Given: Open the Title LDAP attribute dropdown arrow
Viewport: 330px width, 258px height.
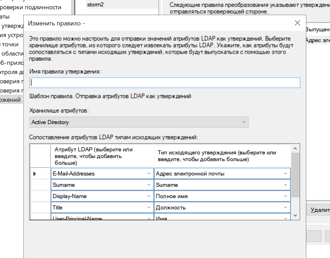Looking at the screenshot, I should 149,208.
